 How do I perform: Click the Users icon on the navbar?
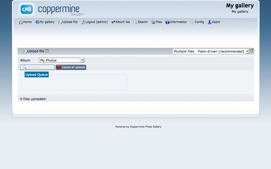click(x=209, y=22)
